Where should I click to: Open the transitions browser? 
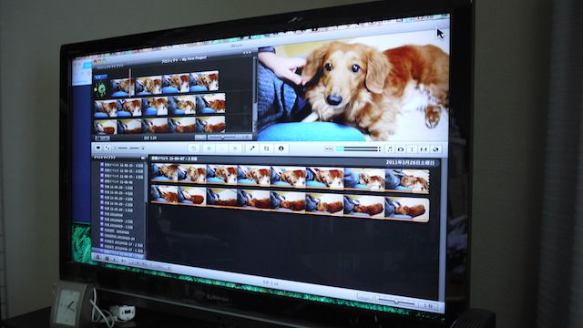424,149
